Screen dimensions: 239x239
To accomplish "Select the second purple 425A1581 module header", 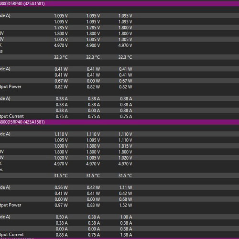I will [119, 122].
